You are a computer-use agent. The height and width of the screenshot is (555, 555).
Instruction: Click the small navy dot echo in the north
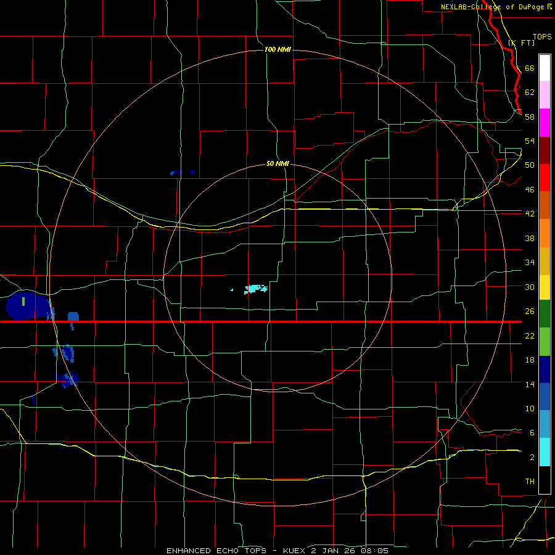pos(192,173)
